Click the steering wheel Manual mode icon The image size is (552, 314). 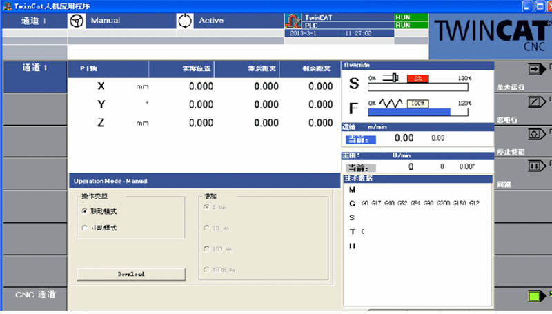click(x=77, y=21)
